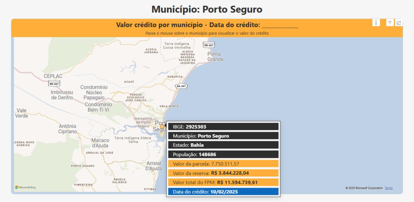Click the BA-001 road shield

point(181,86)
